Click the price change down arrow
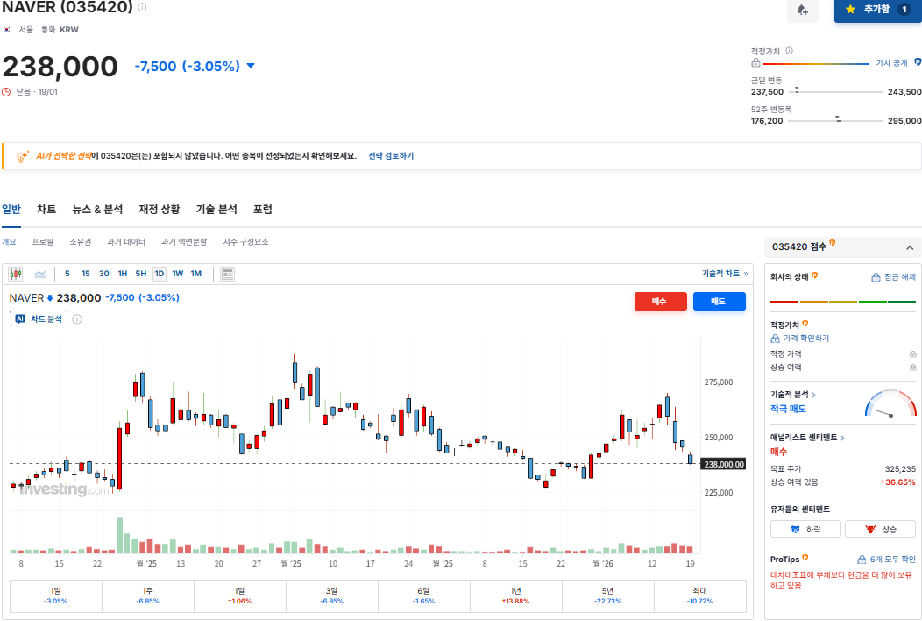The height and width of the screenshot is (621, 922). (251, 66)
